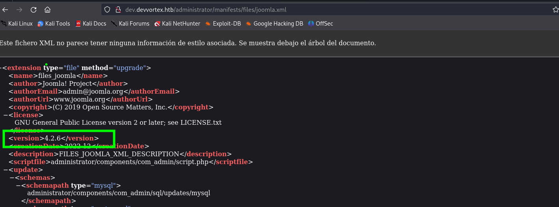Click the browser Back arrow button
Viewport: 559px width, 207px height.
[5, 10]
